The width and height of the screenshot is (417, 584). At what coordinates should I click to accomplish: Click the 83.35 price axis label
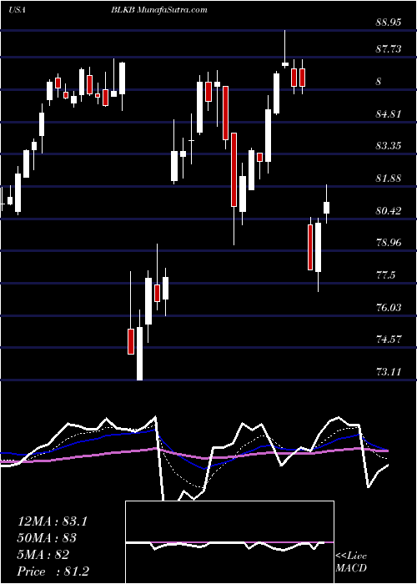tap(389, 146)
